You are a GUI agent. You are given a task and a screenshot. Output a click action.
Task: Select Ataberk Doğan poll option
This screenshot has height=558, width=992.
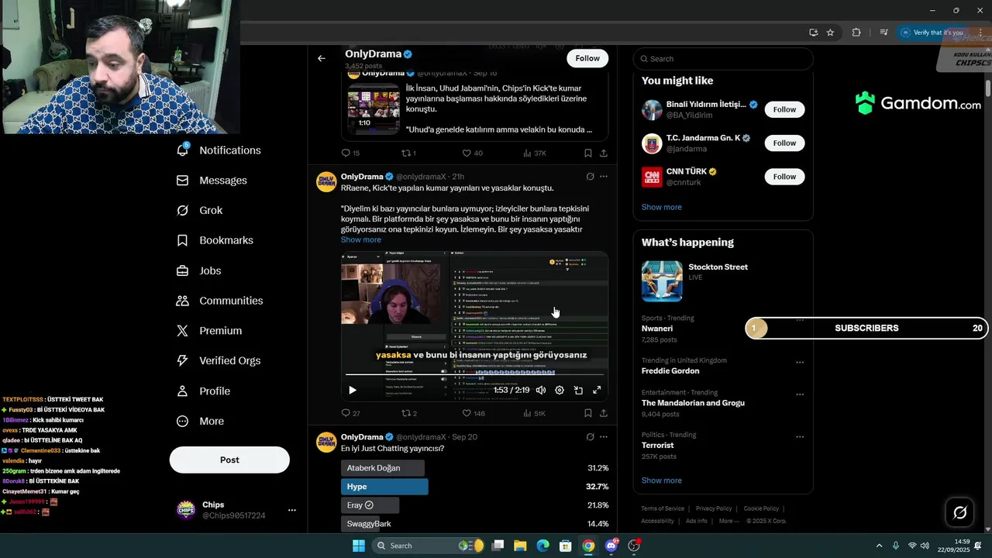coord(383,468)
